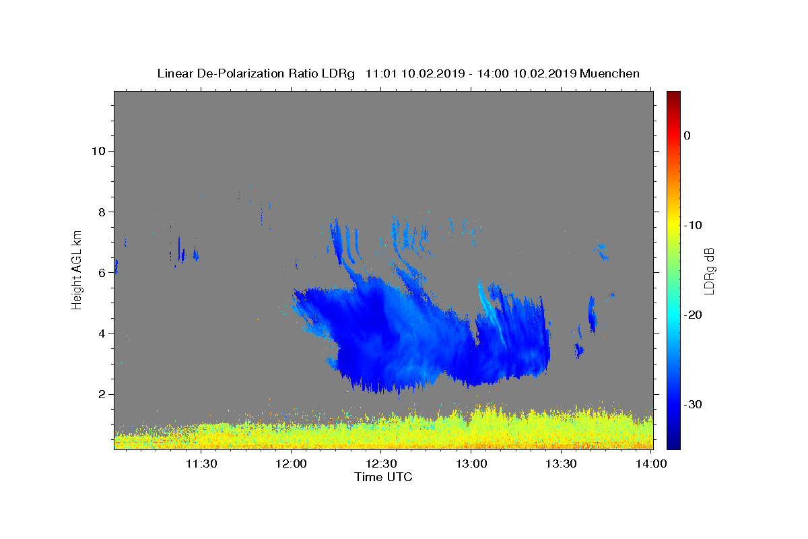The height and width of the screenshot is (539, 808).
Task: Click the end date '14:00 10.02.2019' in the title
Action: click(527, 73)
